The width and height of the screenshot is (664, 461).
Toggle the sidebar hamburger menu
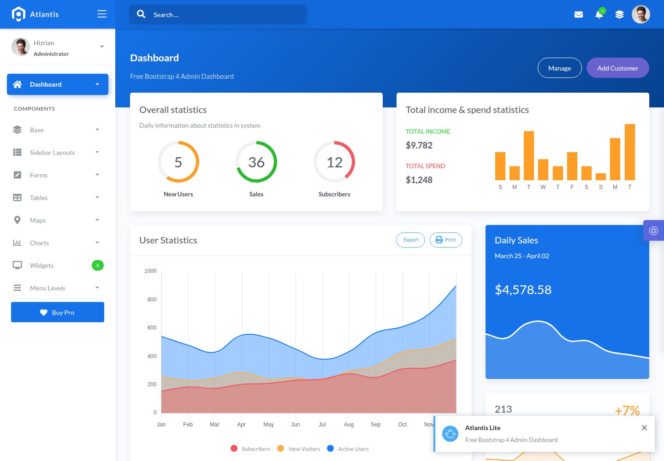[x=102, y=14]
